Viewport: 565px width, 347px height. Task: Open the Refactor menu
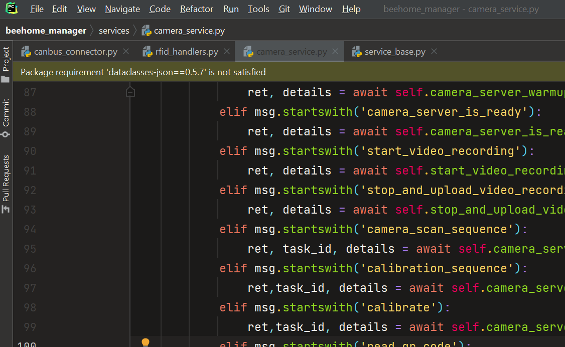tap(196, 9)
